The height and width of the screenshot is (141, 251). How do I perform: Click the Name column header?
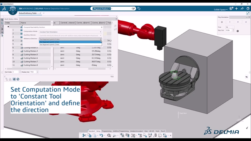(x=36, y=23)
